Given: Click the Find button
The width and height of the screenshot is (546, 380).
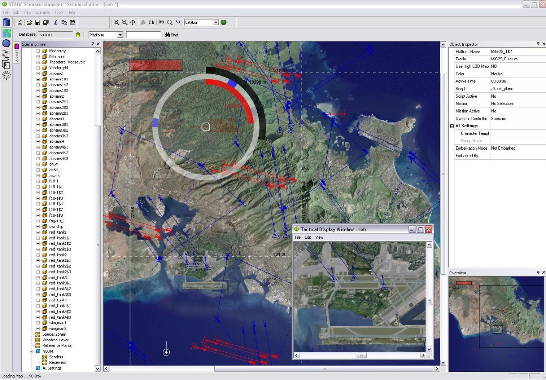Looking at the screenshot, I should (x=171, y=35).
